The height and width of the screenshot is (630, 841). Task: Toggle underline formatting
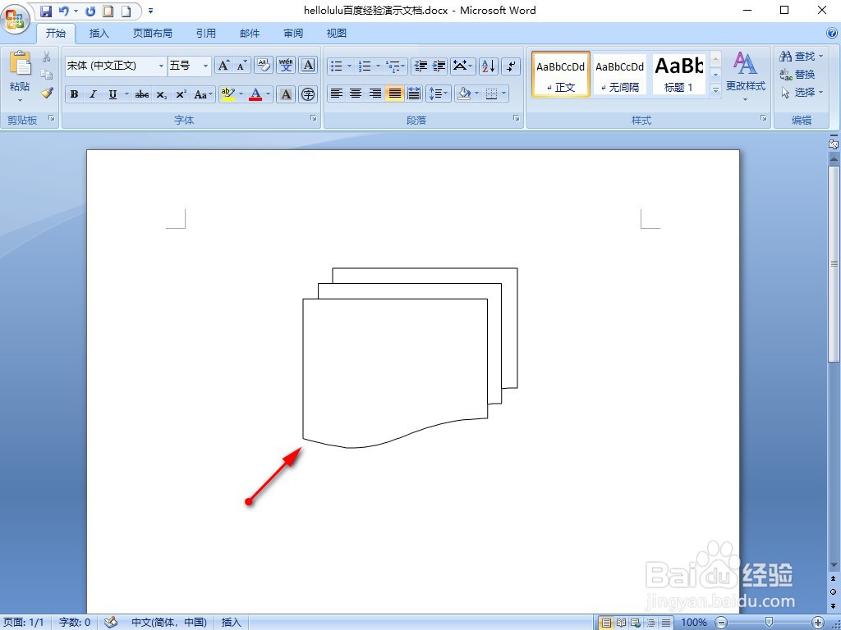pyautogui.click(x=112, y=94)
